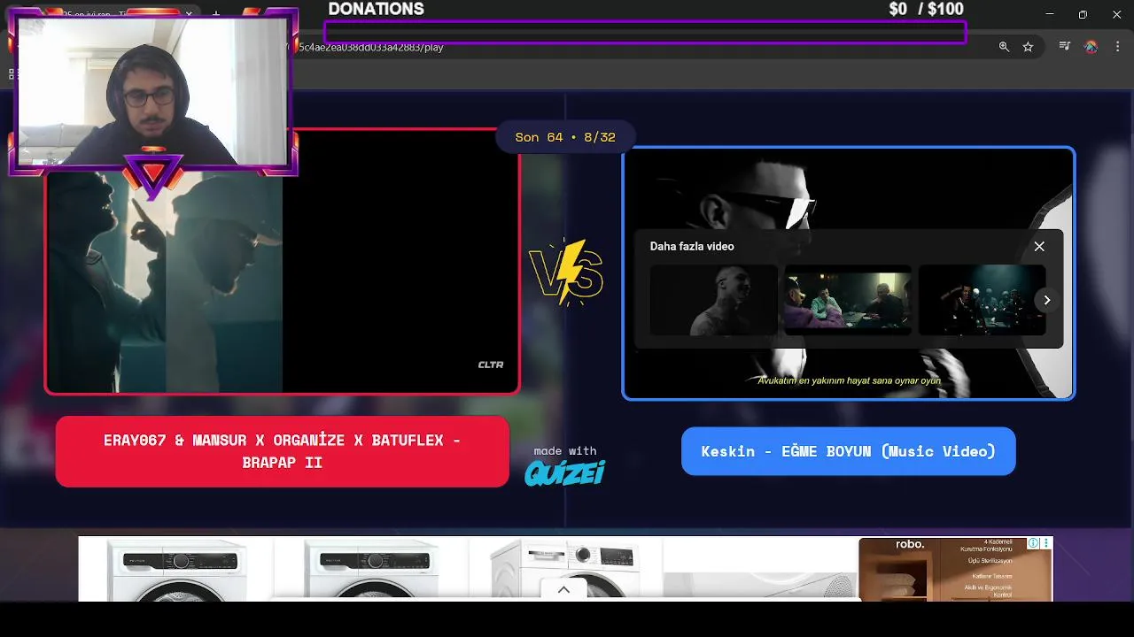
Task: Click the 'Son 64 • 8/32' round indicator
Action: pyautogui.click(x=565, y=137)
